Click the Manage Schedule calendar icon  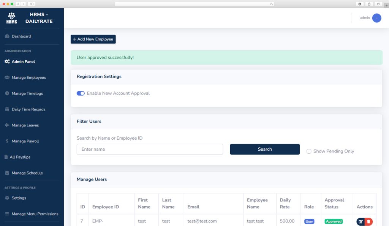[x=7, y=173]
